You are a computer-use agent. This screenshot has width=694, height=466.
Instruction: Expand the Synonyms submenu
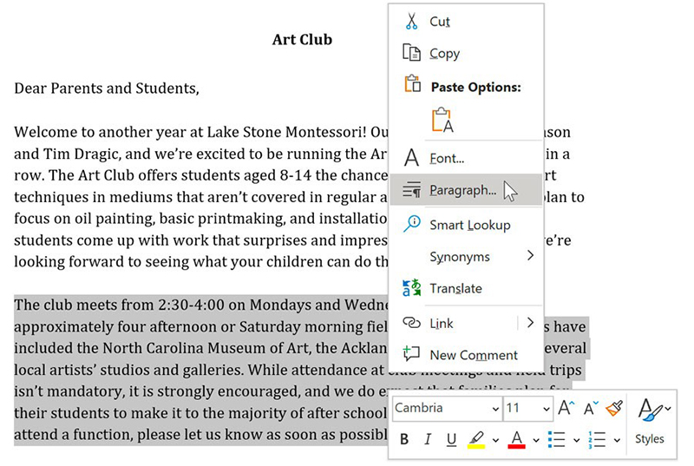(x=529, y=256)
